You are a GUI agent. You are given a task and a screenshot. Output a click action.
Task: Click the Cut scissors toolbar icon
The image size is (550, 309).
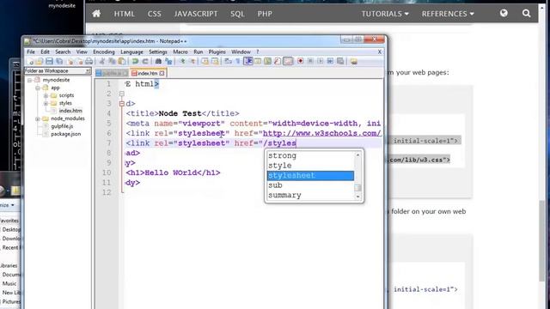[x=102, y=61]
